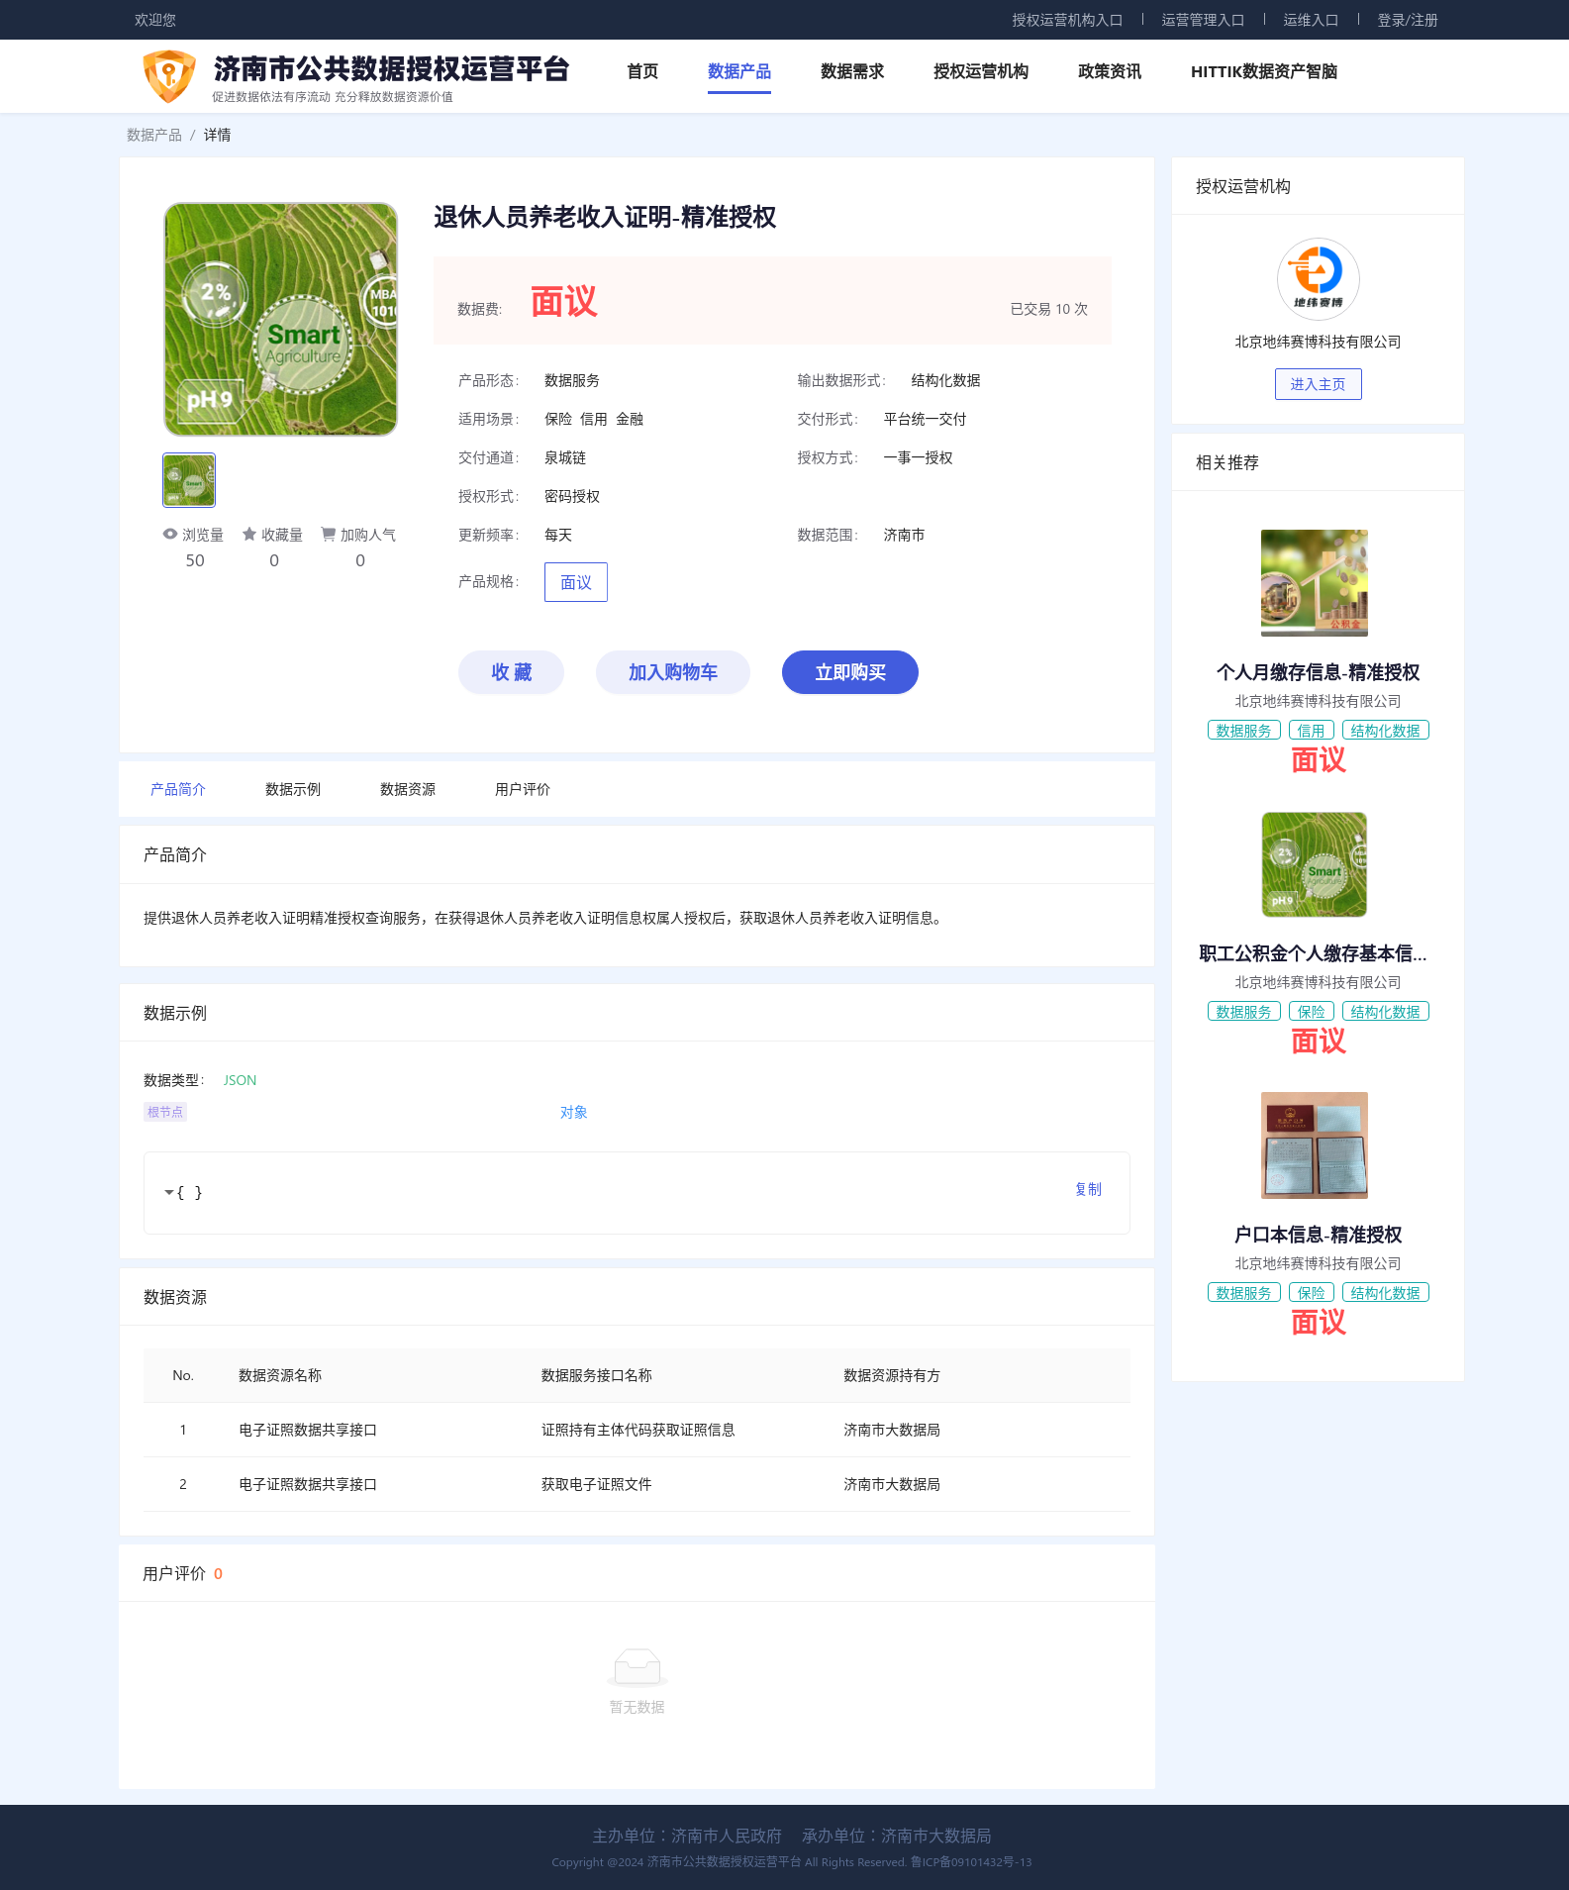The width and height of the screenshot is (1569, 1890).
Task: Switch to the 数据示例 tab
Action: (x=293, y=789)
